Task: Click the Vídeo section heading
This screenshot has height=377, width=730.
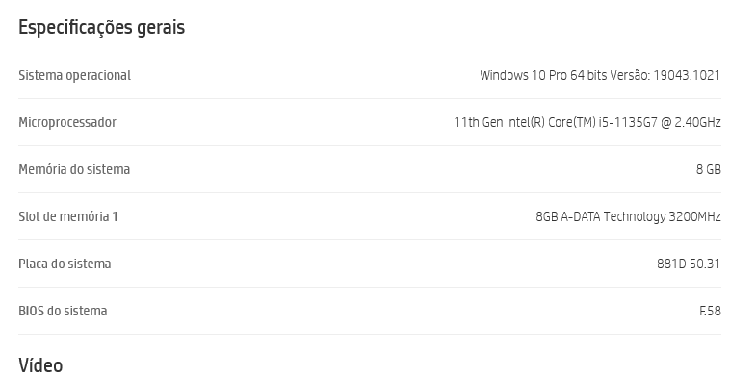Action: pyautogui.click(x=40, y=365)
